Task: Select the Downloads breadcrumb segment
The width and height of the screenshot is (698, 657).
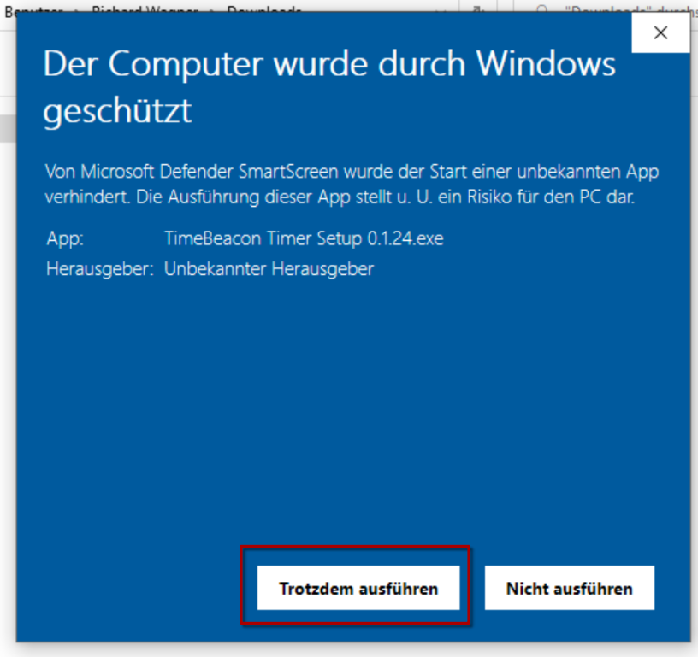Action: point(264,9)
